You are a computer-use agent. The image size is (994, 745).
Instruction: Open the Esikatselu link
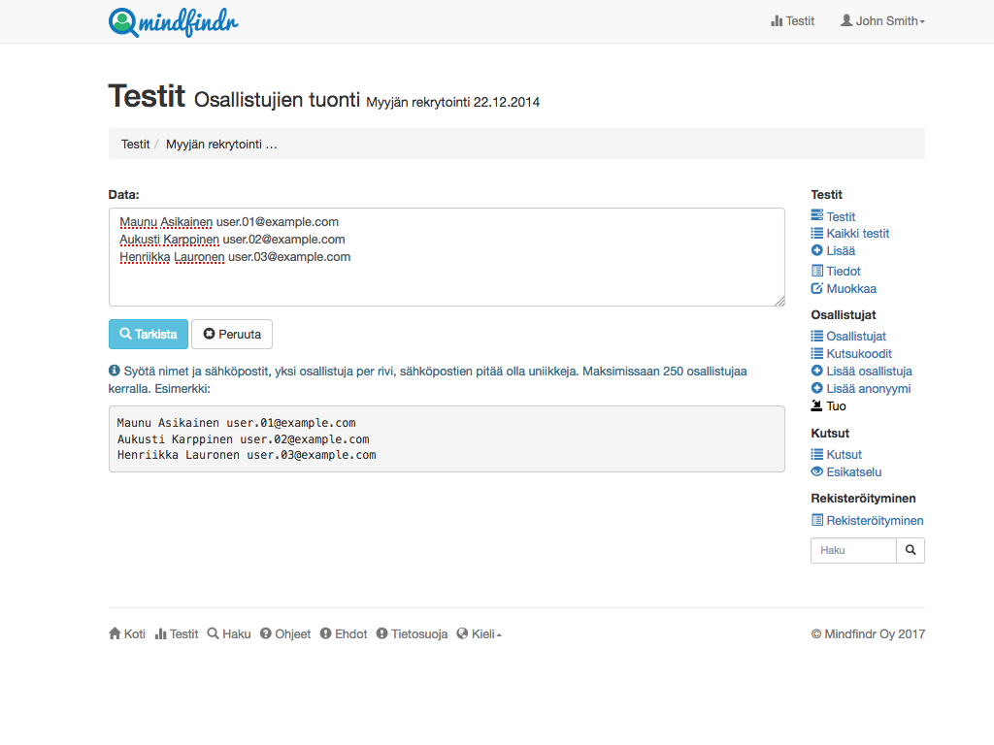pos(854,472)
